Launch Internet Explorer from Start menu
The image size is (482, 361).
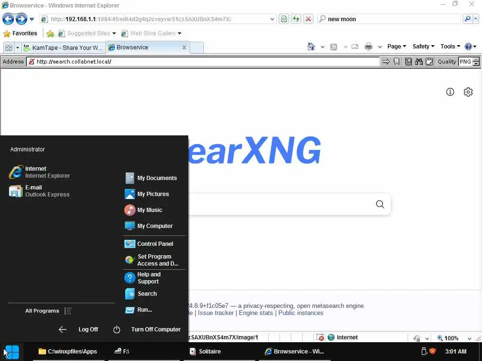tap(40, 172)
